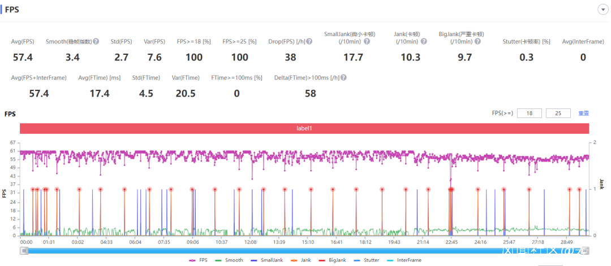
Task: Click the Avg(InterFrame) label
Action: (x=583, y=41)
